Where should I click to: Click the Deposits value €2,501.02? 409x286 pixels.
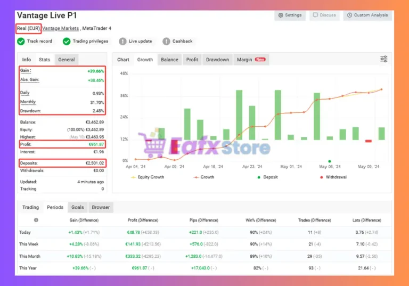tap(95, 163)
